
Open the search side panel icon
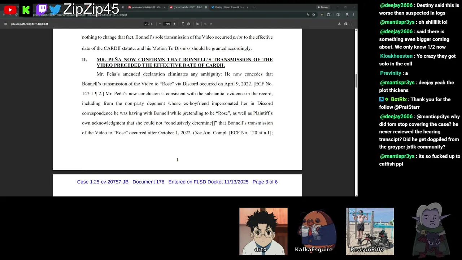(338, 15)
